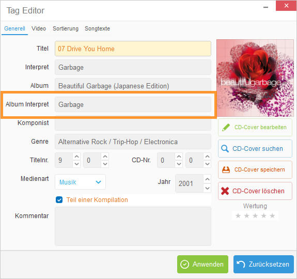Increase the second CD-Nr. total value

point(208,157)
